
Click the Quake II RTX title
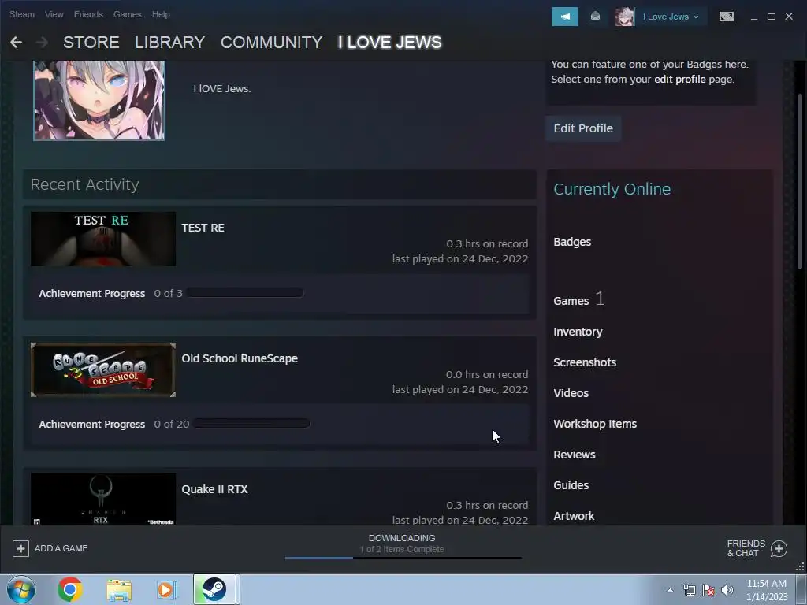(x=214, y=489)
